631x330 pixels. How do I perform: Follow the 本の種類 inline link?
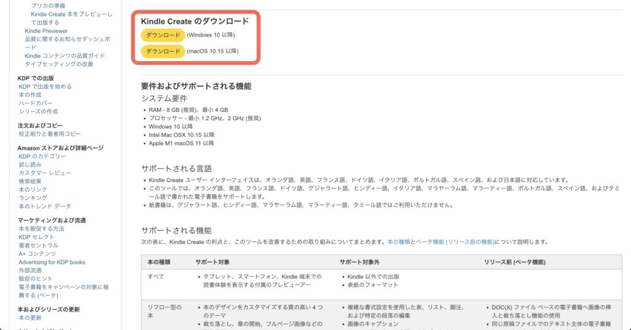tap(399, 242)
